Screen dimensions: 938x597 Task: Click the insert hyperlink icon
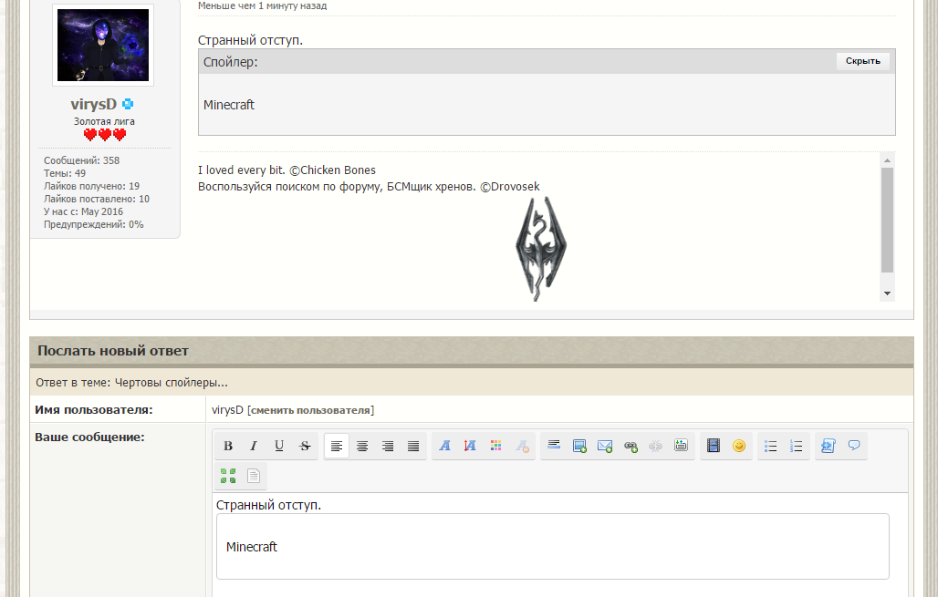click(x=631, y=446)
